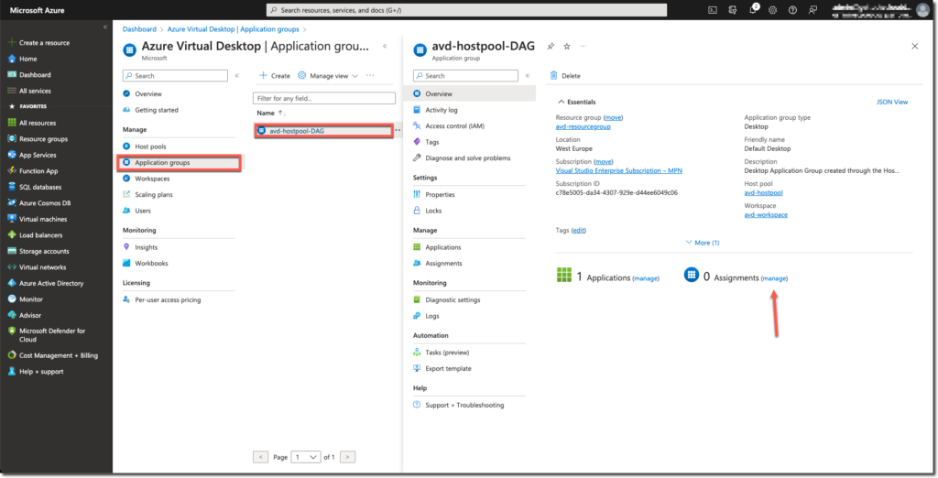Screen dimensions: 938x478
Task: Open more options ellipsis beside avd-hostpool-DAG title
Action: click(583, 46)
